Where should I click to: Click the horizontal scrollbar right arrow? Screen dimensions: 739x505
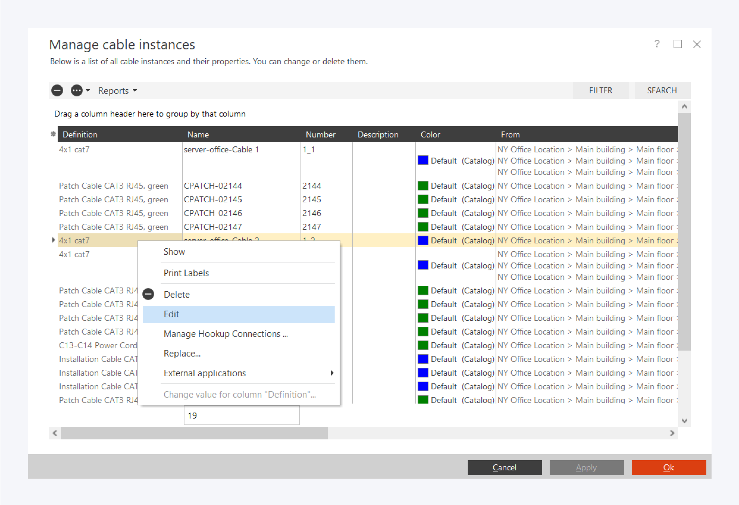pyautogui.click(x=672, y=433)
